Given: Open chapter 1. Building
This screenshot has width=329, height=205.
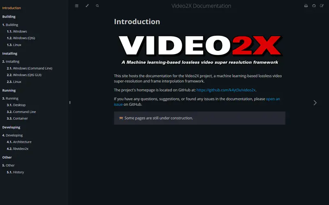Looking at the screenshot, I should click(x=10, y=25).
